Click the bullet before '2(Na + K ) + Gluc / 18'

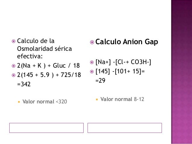tap(14, 66)
